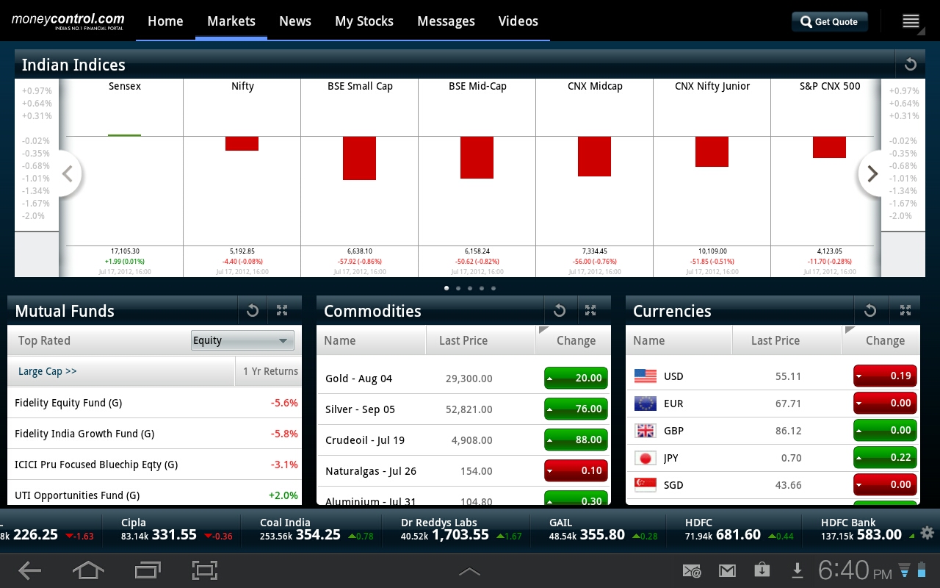This screenshot has height=588, width=940.
Task: Refresh the Currencies panel
Action: pyautogui.click(x=870, y=311)
